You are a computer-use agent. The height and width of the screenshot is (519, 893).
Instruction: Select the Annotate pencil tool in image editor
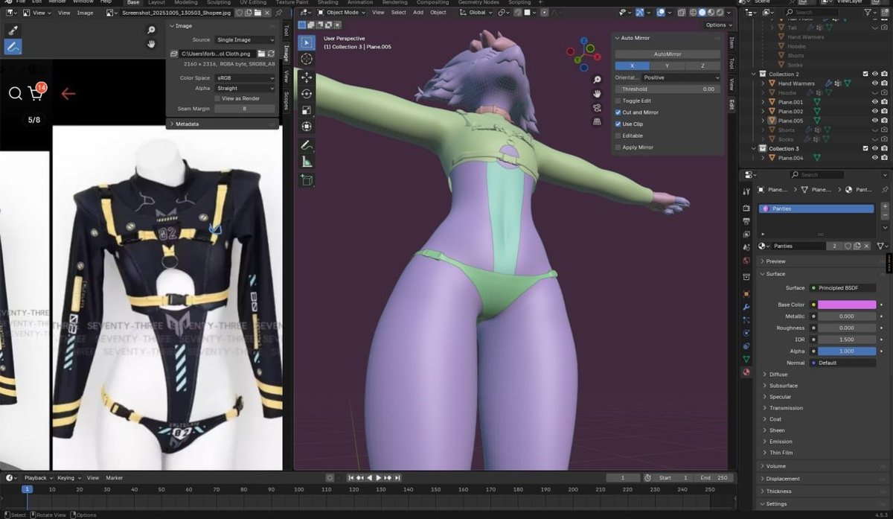pyautogui.click(x=13, y=47)
